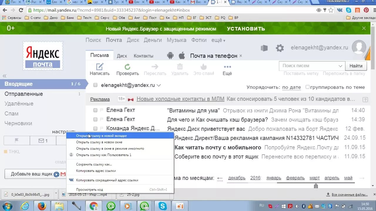Click the Удалить trash icon
The height and width of the screenshot is (211, 376).
coord(180,67)
